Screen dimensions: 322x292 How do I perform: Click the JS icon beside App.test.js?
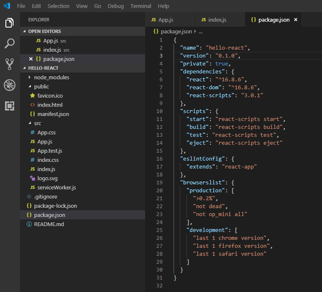click(x=33, y=151)
